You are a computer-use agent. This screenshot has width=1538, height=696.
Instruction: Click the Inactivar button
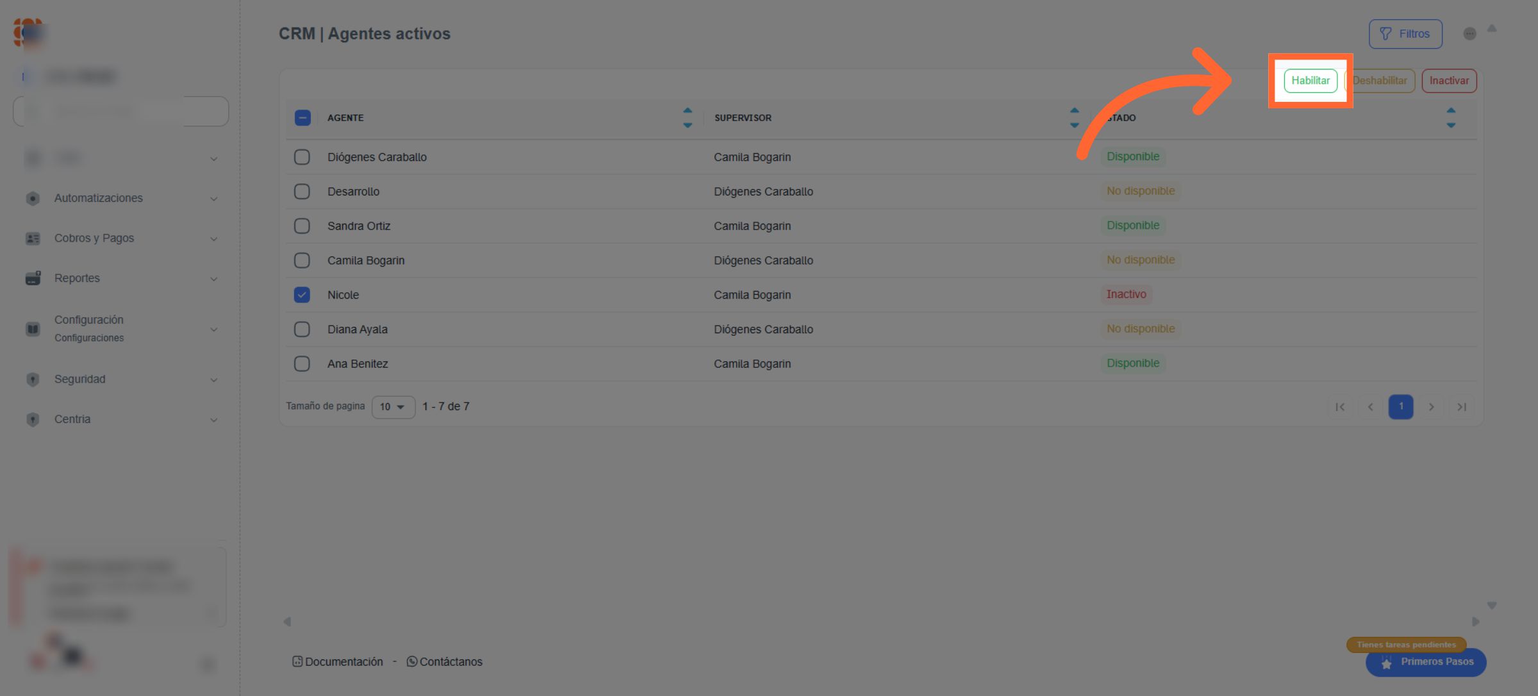[1449, 81]
